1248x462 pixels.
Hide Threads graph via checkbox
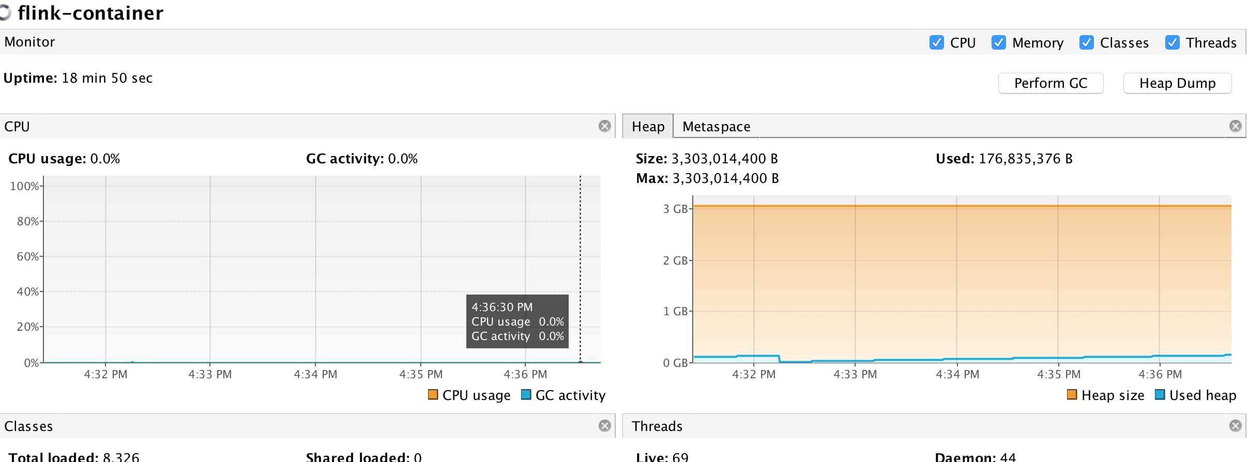tap(1172, 42)
